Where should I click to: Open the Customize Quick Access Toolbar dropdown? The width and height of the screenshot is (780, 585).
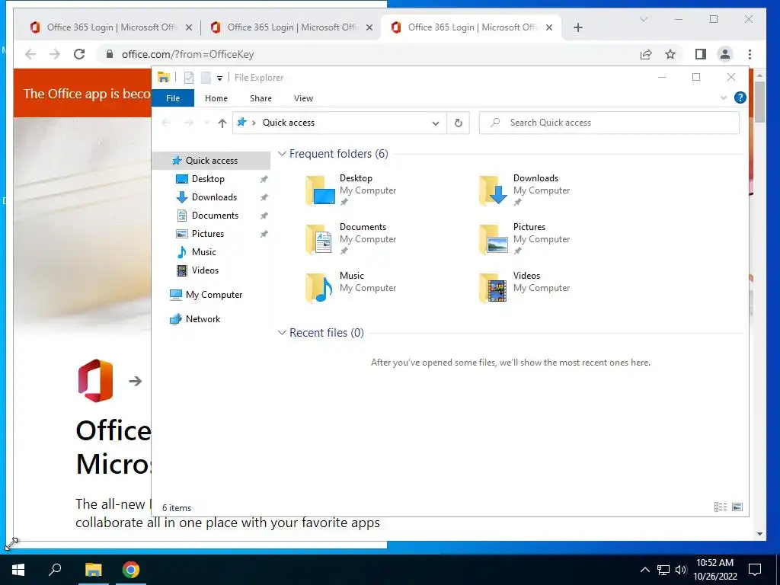click(219, 78)
